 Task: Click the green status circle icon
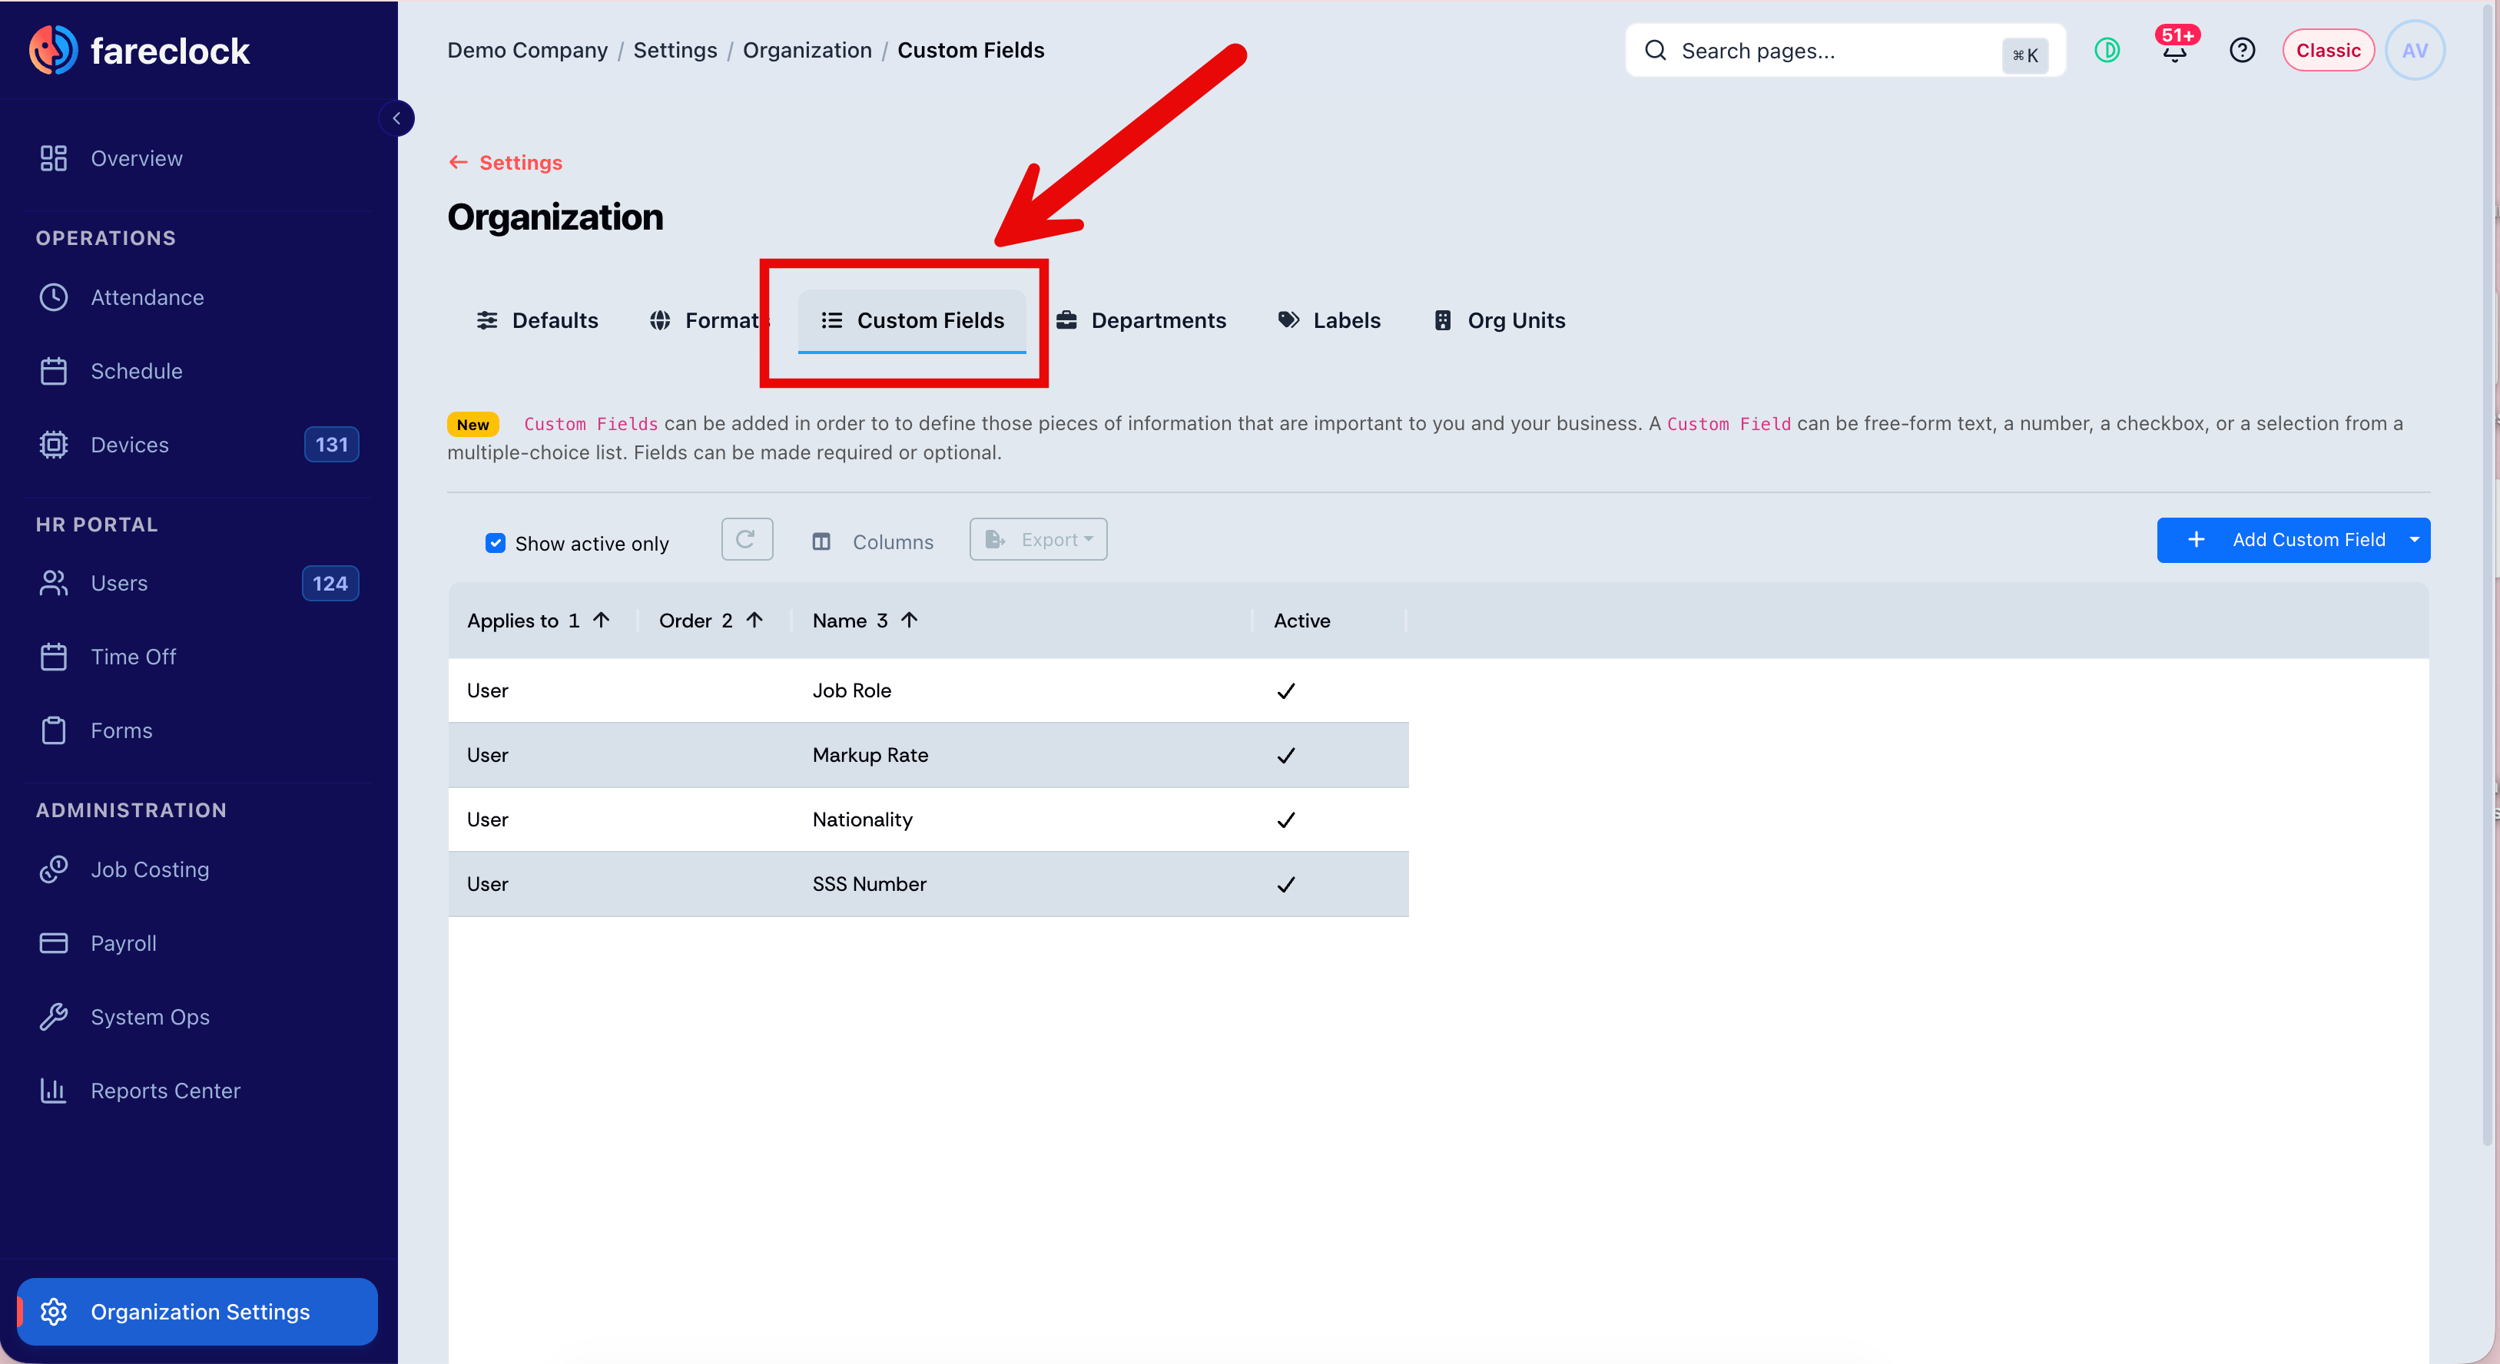click(x=2107, y=51)
